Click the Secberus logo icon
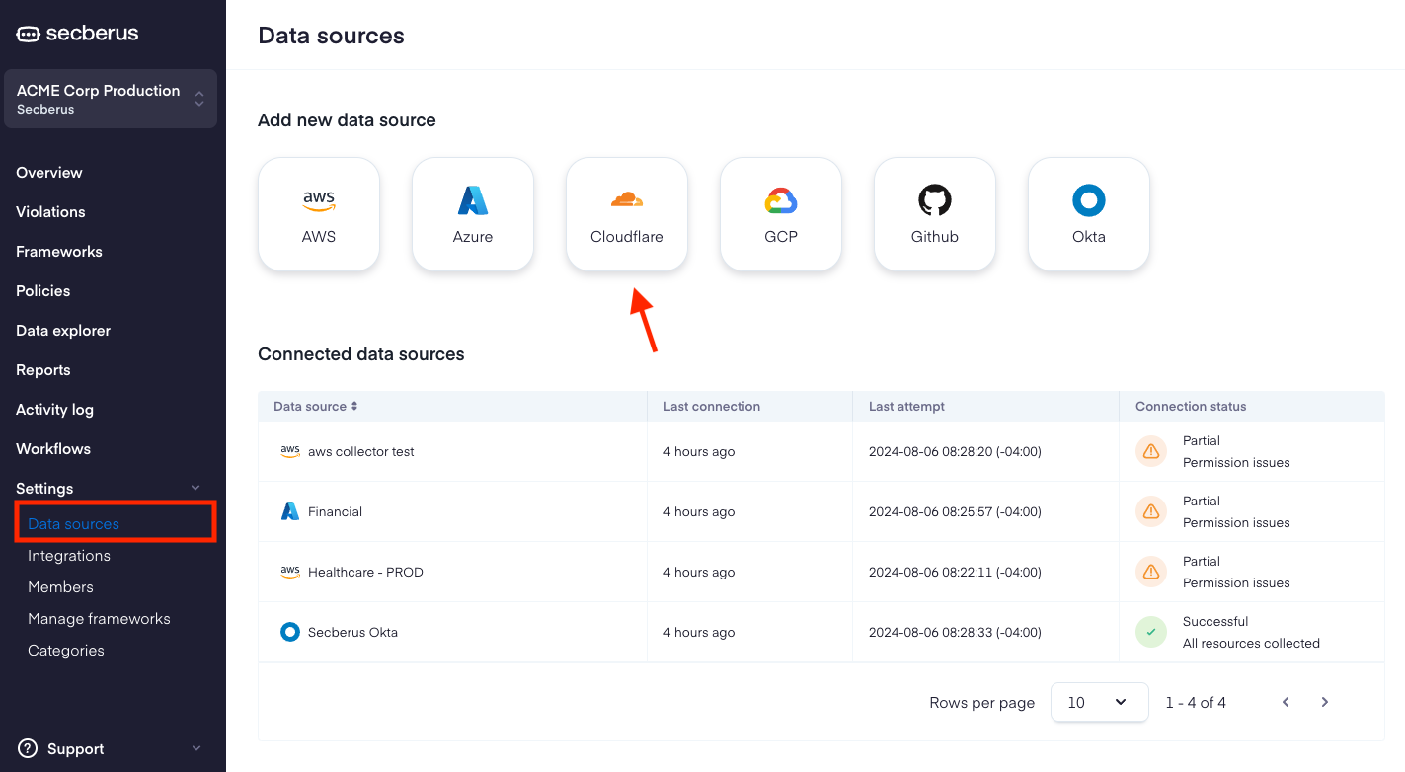 (x=28, y=34)
